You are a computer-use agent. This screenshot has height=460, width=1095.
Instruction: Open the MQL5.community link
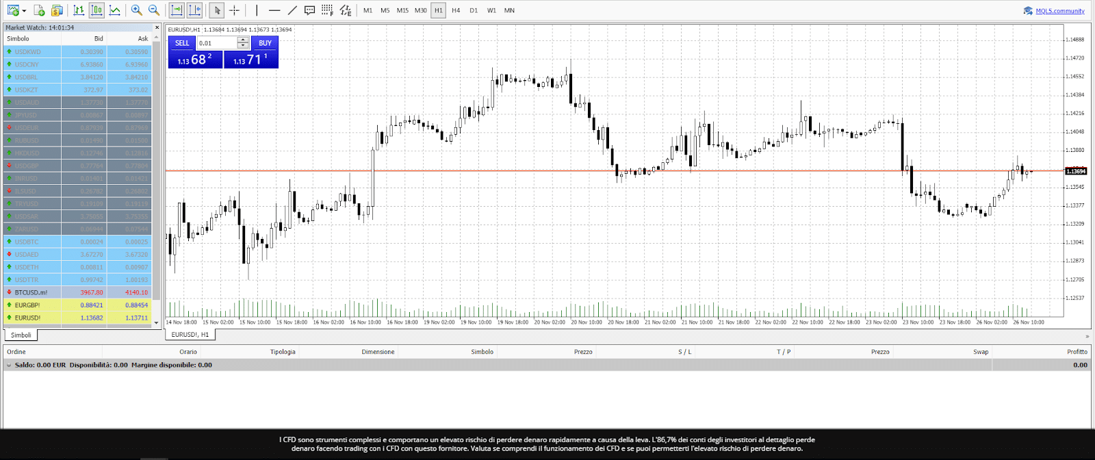pos(1059,11)
